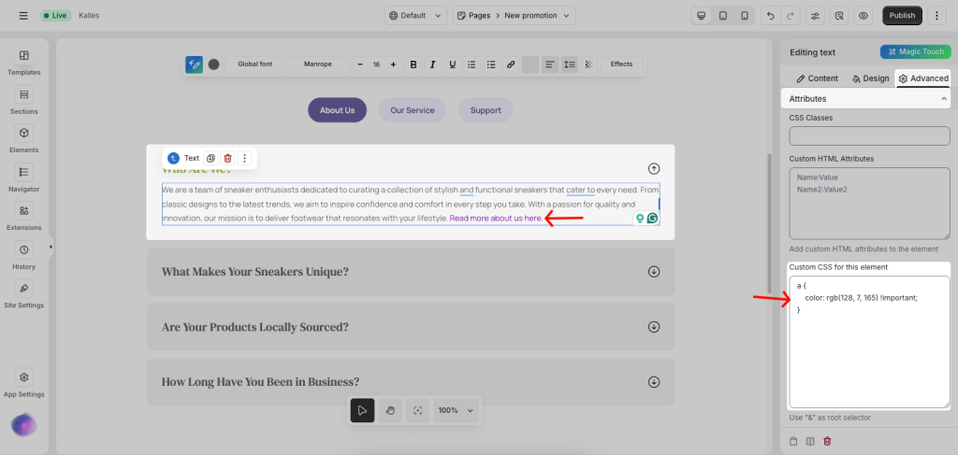This screenshot has width=958, height=455.
Task: Open the Elements panel in sidebar
Action: pyautogui.click(x=24, y=138)
